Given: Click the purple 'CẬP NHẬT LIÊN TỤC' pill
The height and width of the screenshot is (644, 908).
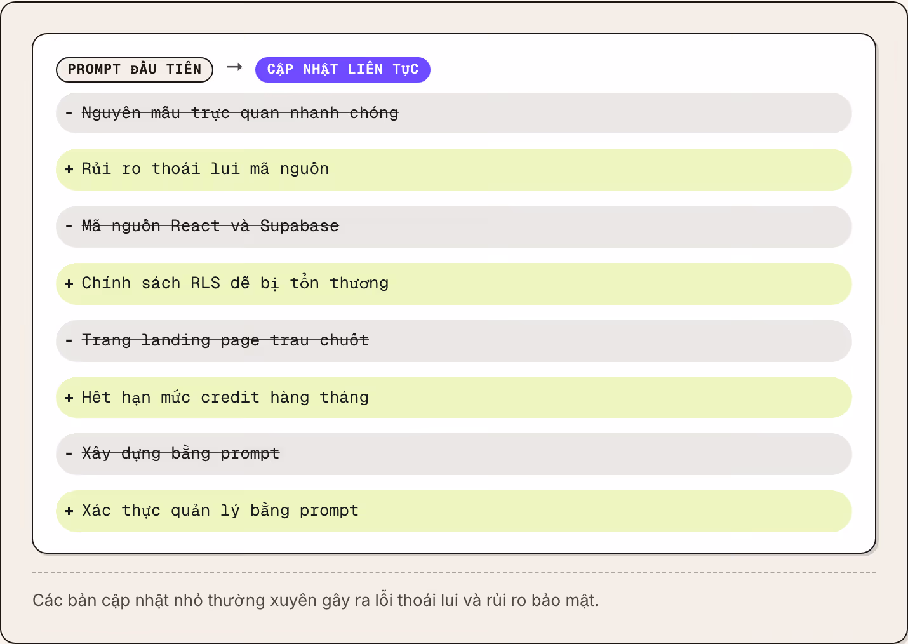Looking at the screenshot, I should point(343,69).
